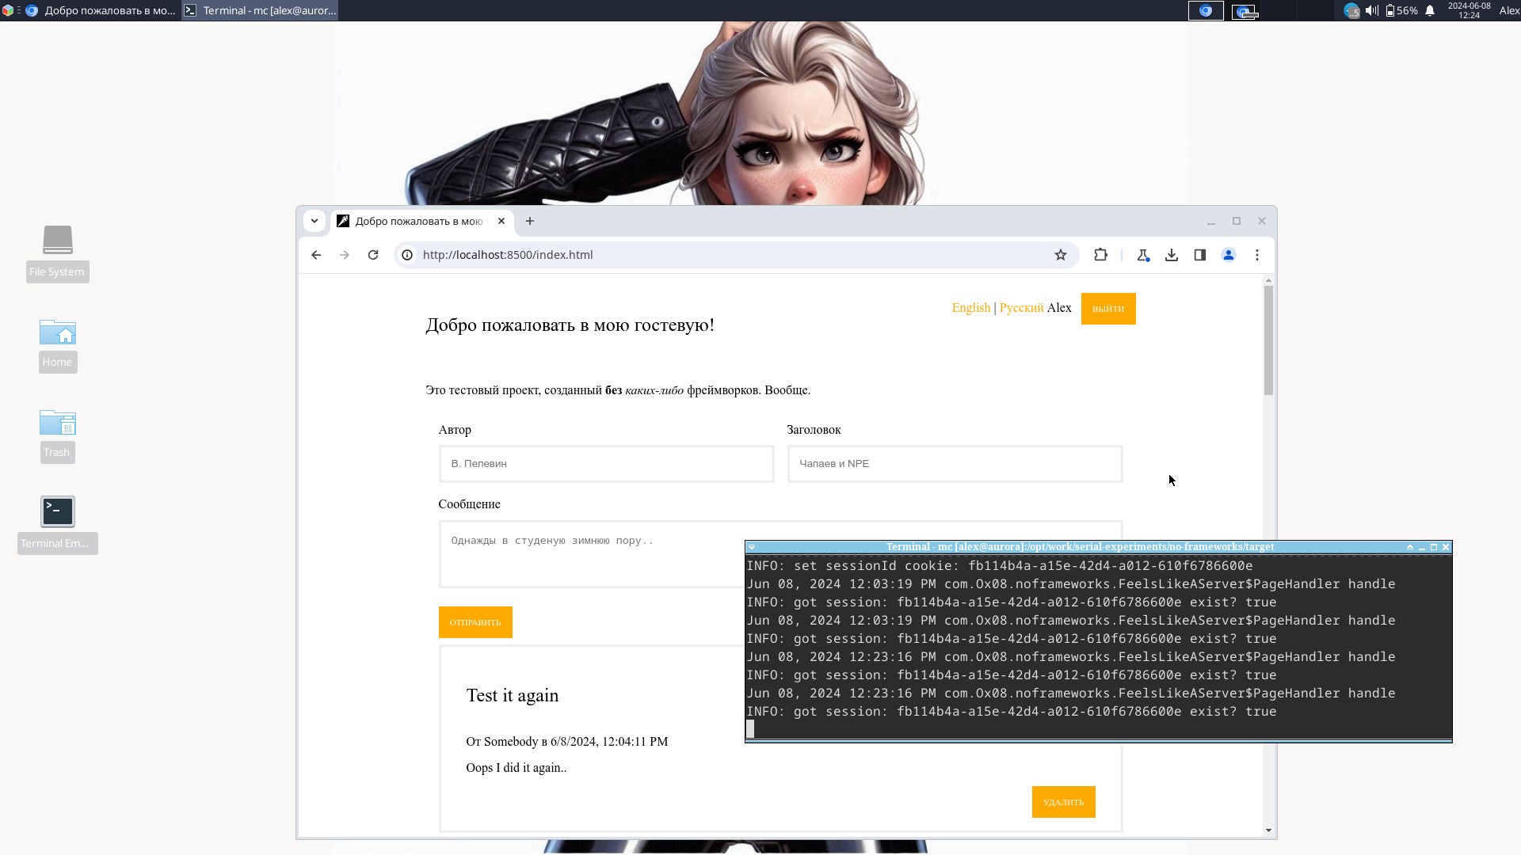
Task: Switch to Terminal window in taskbar
Action: 261,10
